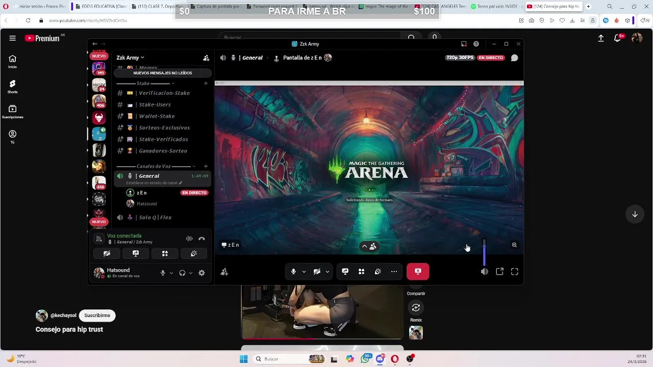This screenshot has height=367, width=653.
Task: Open soundboard icon in call control bar
Action: 378,272
